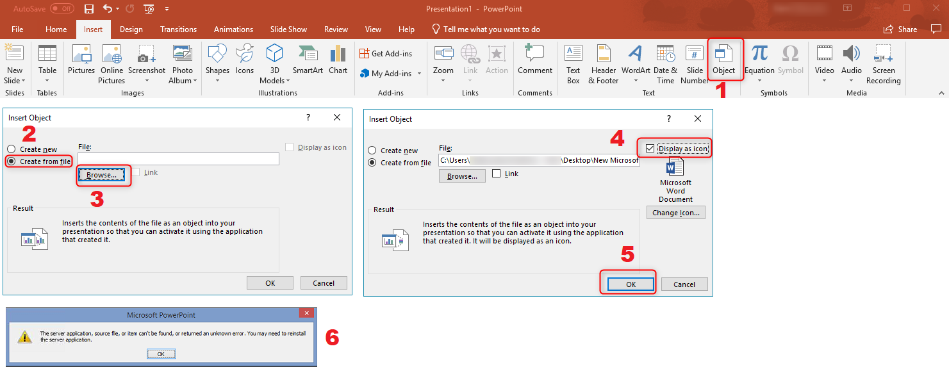Insert Date & Time

pyautogui.click(x=665, y=63)
